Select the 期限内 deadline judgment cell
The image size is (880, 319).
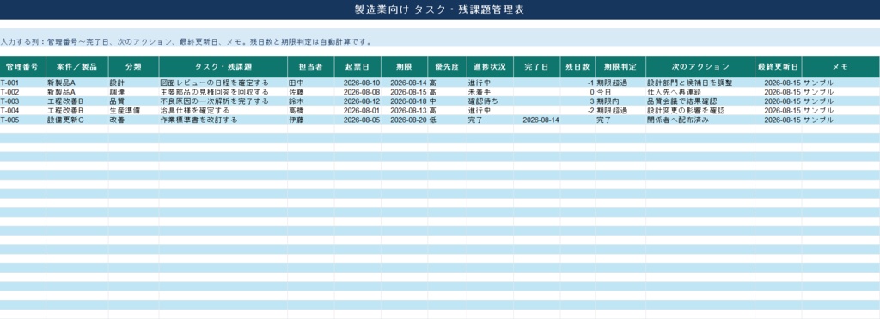(620, 101)
